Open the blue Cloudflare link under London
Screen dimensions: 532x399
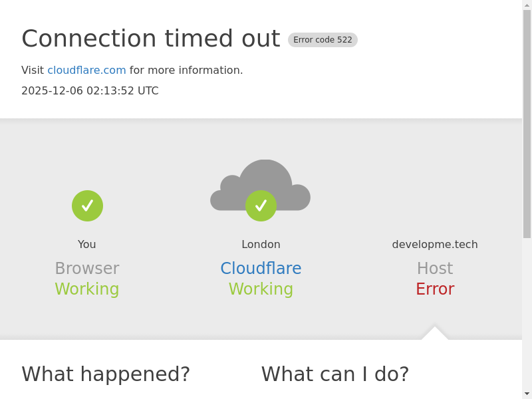tap(261, 269)
